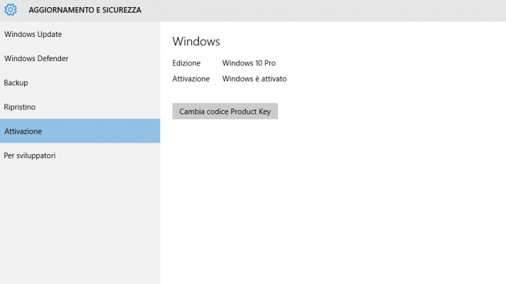The image size is (506, 284).
Task: Click the Aggiornamento e sicurezza title
Action: click(85, 10)
